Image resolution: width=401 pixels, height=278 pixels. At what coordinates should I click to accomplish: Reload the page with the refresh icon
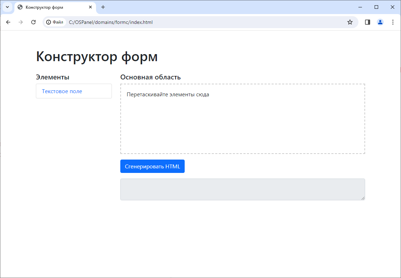[33, 22]
